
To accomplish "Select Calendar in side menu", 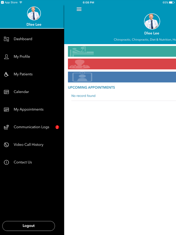I will point(32,92).
